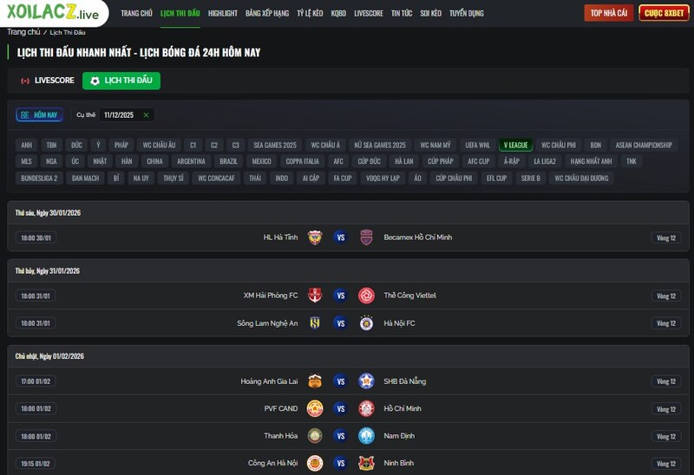Image resolution: width=694 pixels, height=475 pixels.
Task: Click the HL Hà Tĩnh team crest
Action: click(x=315, y=237)
